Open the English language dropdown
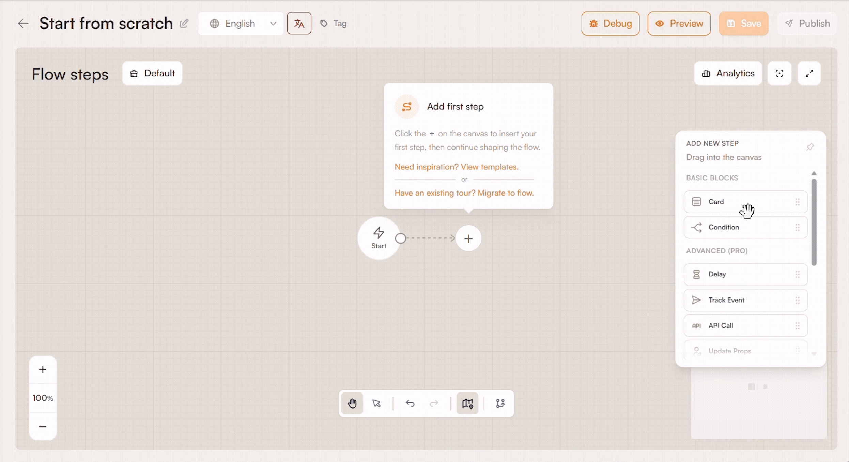This screenshot has width=849, height=462. click(x=241, y=24)
